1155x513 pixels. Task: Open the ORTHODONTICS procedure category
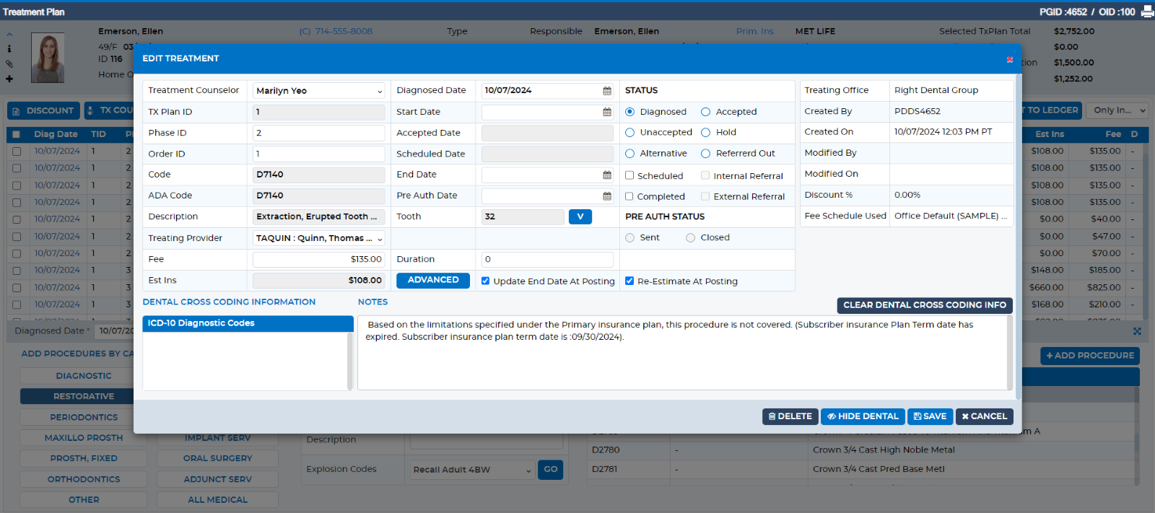point(84,480)
